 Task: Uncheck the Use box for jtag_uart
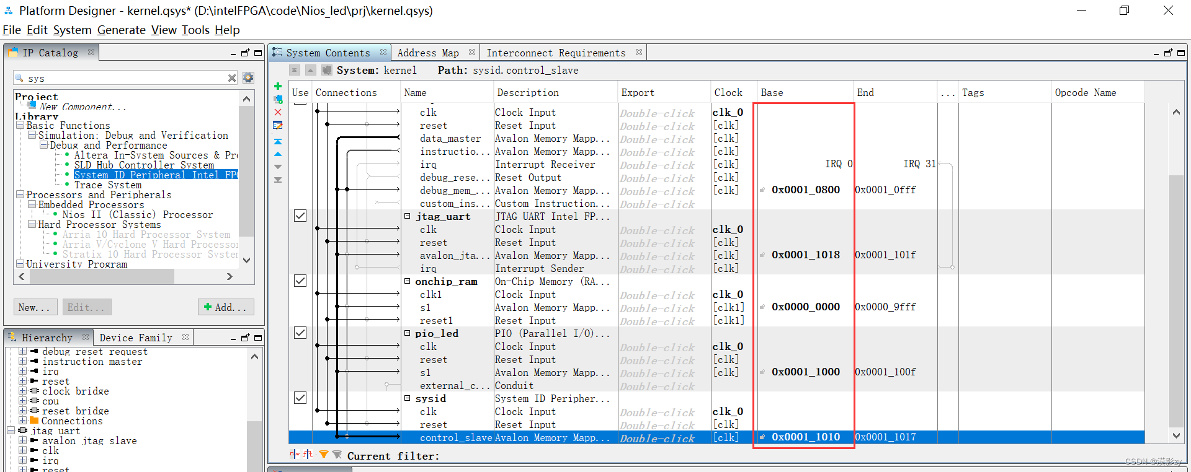(x=300, y=216)
